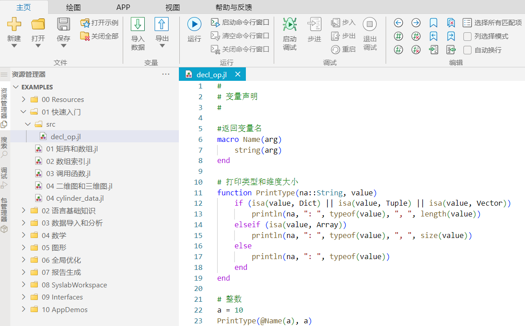The image size is (525, 326).
Task: Click the Exit Debugging (退出调试) stop icon
Action: (x=369, y=24)
